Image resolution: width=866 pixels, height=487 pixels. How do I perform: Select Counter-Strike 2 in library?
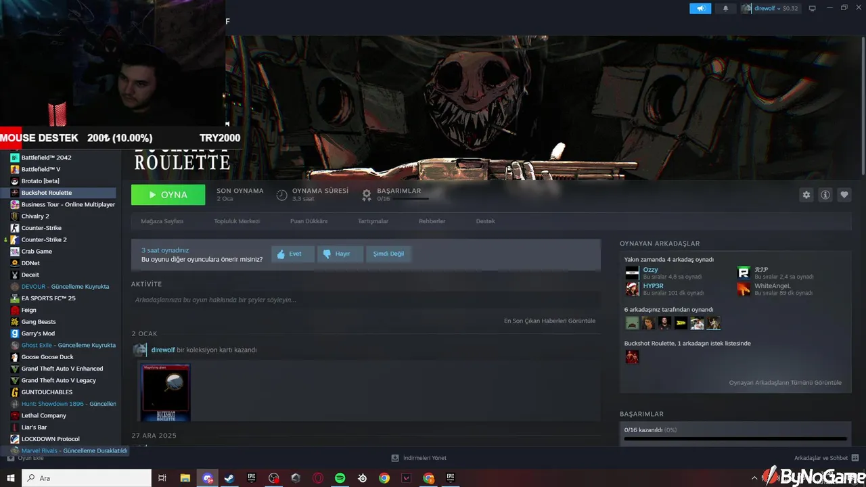coord(43,239)
